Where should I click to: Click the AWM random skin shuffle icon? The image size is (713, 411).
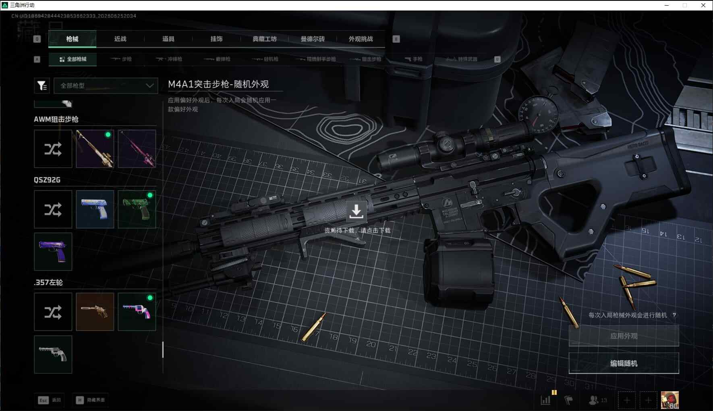[53, 149]
